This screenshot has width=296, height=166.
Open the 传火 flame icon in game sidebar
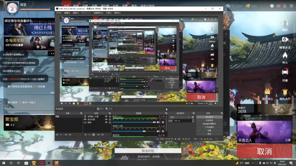click(285, 56)
